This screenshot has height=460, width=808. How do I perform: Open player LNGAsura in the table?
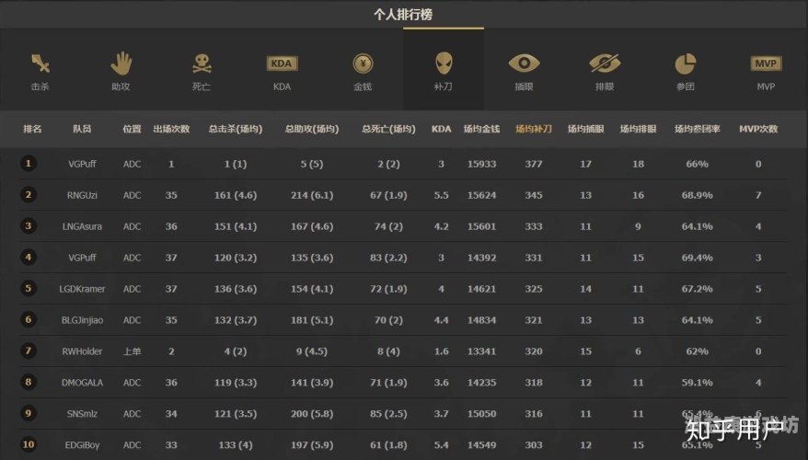tap(82, 226)
